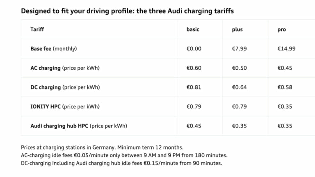Click the 'Minimum term 12 months' footnote line
Screen dimensions: 315x177
pyautogui.click(x=102, y=147)
